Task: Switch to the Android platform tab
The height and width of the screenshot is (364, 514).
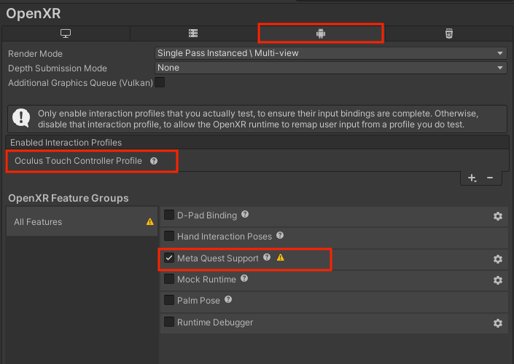Action: 319,33
